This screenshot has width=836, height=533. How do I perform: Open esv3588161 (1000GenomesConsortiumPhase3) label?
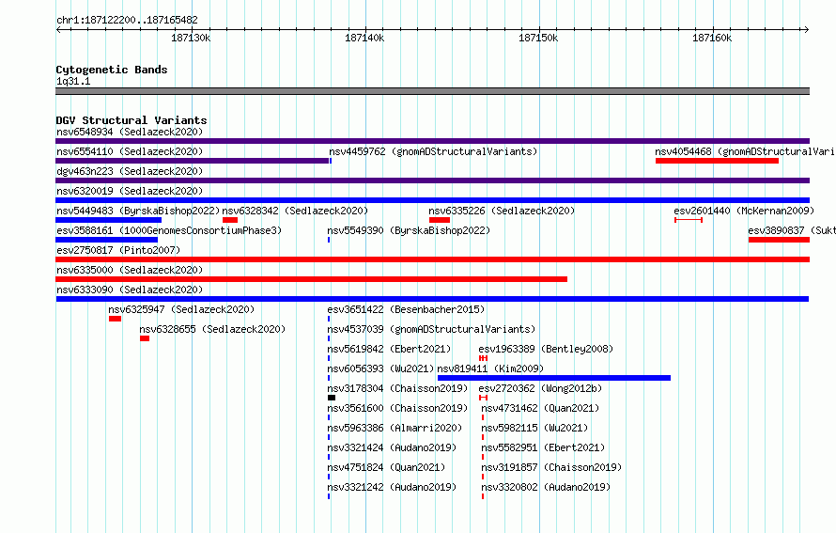point(169,230)
